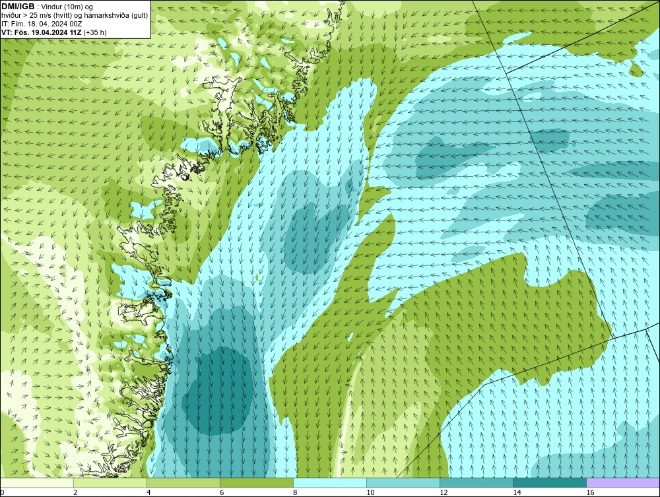
Task: Click the '(+35 h)' forecast offset text
Action: coord(96,32)
